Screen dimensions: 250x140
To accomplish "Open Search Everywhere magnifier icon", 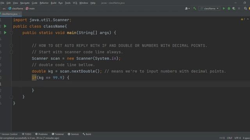I will tap(245, 9).
